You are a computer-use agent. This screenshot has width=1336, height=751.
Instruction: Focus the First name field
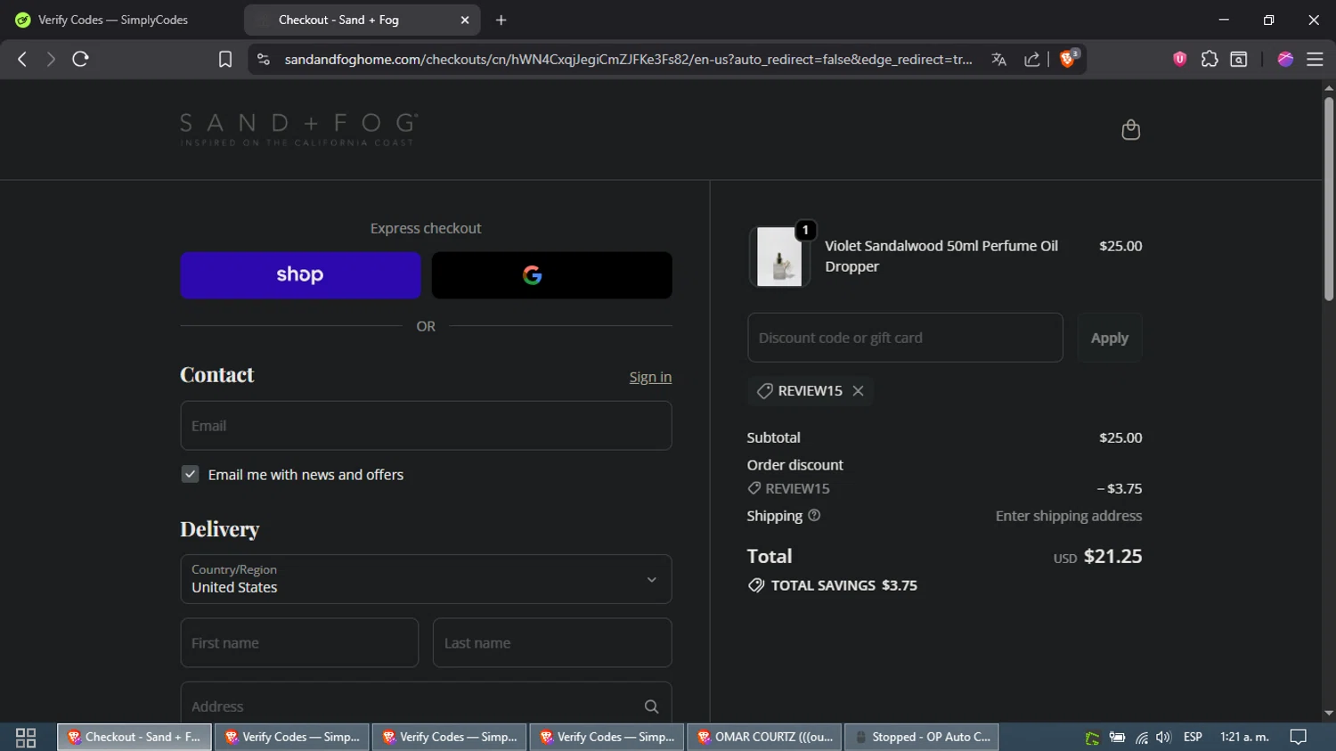coord(299,642)
